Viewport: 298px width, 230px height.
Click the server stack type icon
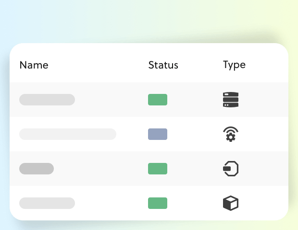point(231,100)
